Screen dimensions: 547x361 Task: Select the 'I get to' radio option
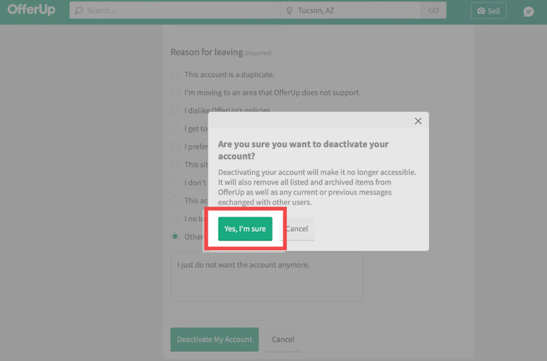(175, 129)
